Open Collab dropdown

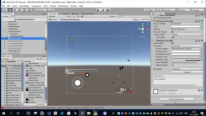tap(149, 10)
